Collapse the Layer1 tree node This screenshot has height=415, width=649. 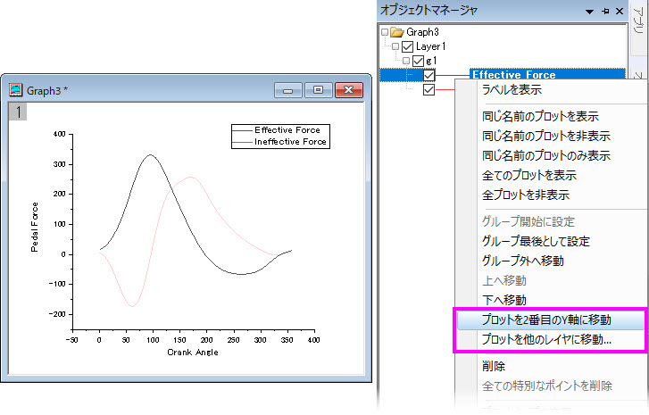[x=395, y=46]
